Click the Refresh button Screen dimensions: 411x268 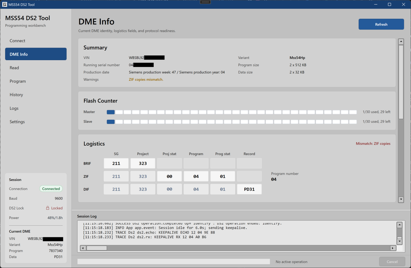click(381, 24)
